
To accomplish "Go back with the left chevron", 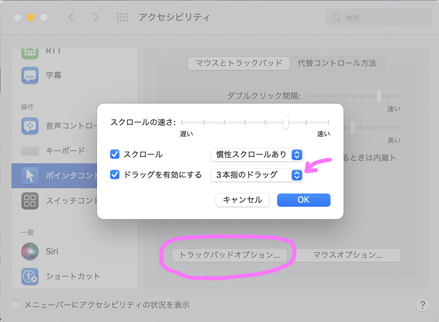I will tap(71, 18).
